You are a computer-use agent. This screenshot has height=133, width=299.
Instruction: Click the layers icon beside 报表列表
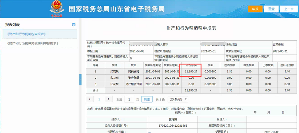(x=74, y=25)
